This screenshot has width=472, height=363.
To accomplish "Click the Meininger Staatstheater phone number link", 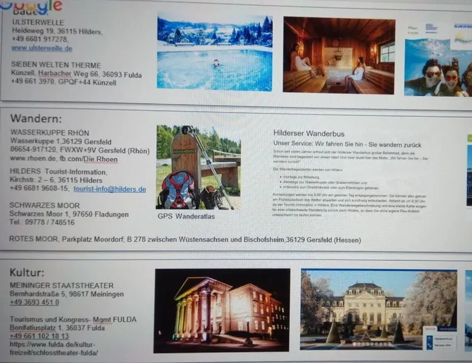I will 35,302.
